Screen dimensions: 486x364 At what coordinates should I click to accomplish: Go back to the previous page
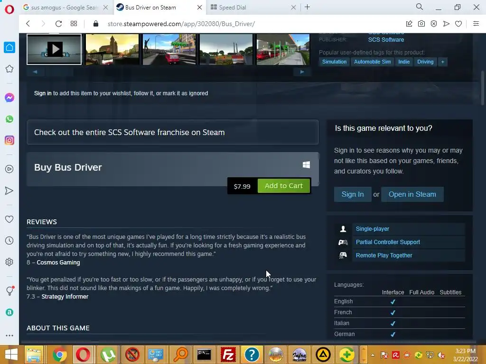[28, 24]
